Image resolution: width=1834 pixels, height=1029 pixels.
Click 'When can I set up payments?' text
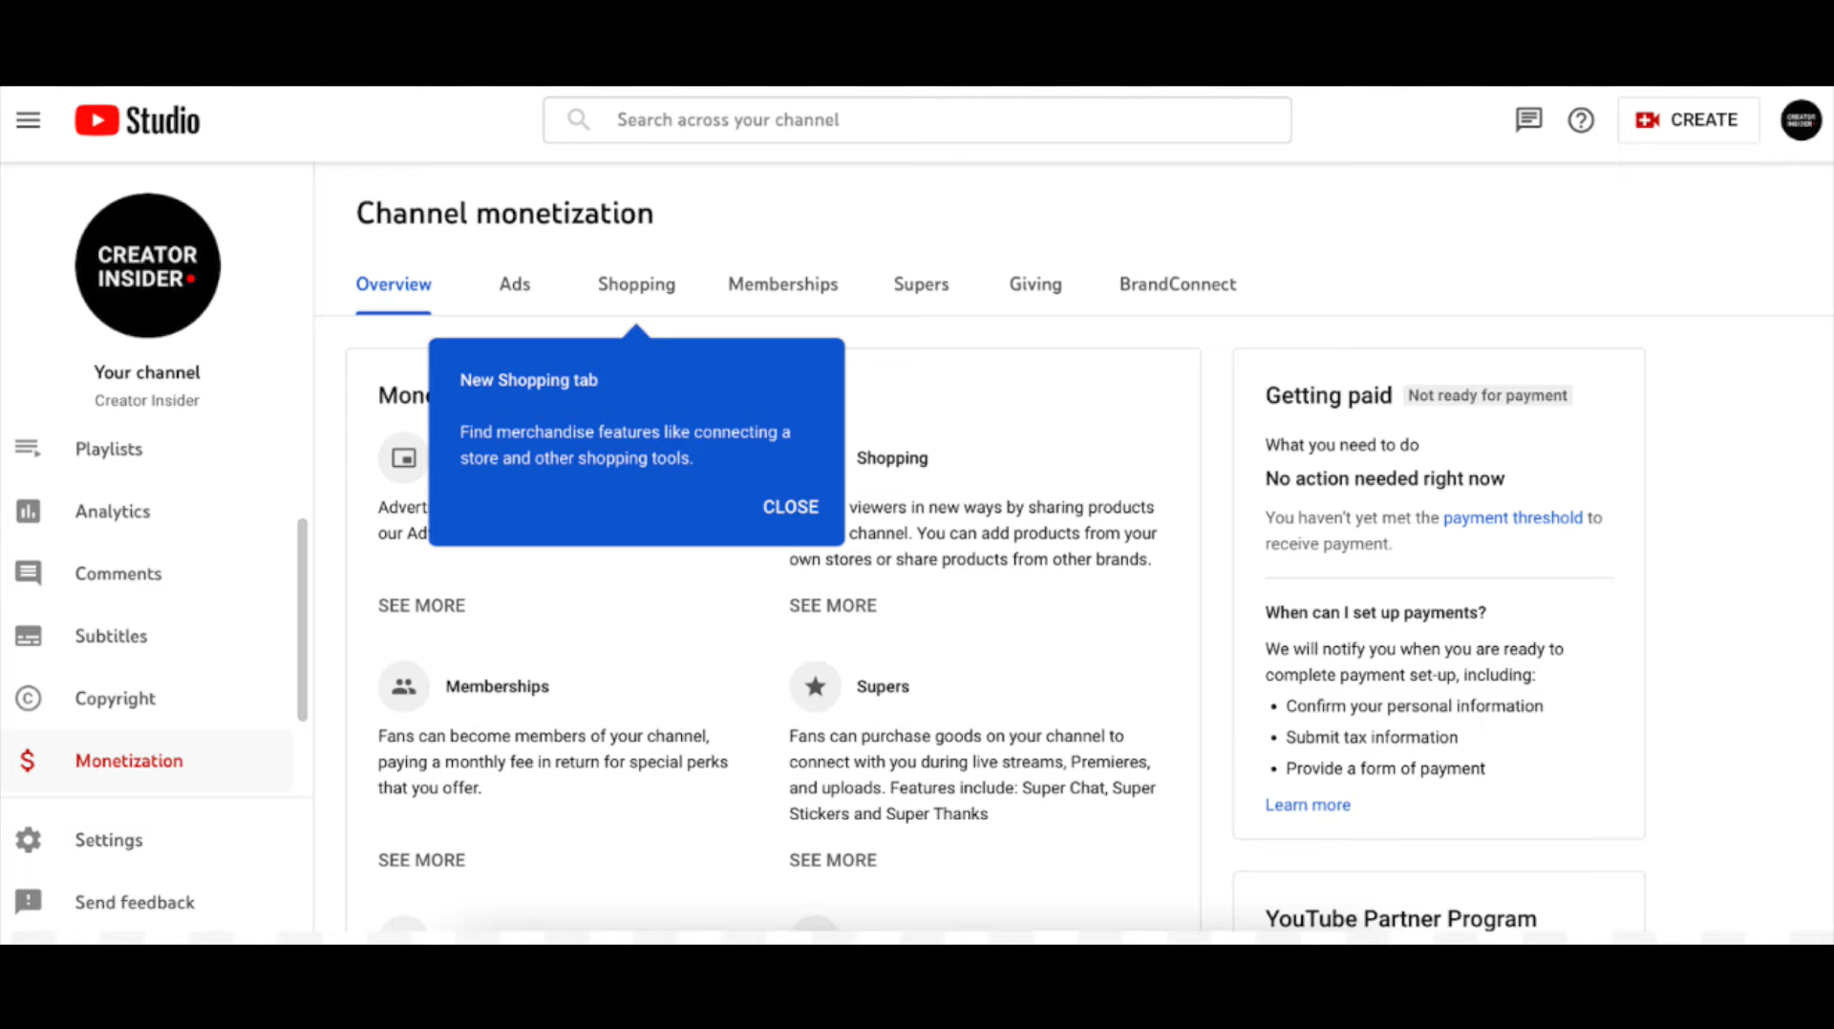tap(1375, 613)
